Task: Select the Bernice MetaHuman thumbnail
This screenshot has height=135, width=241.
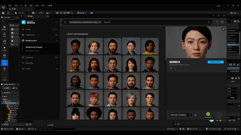Action: tap(131, 46)
